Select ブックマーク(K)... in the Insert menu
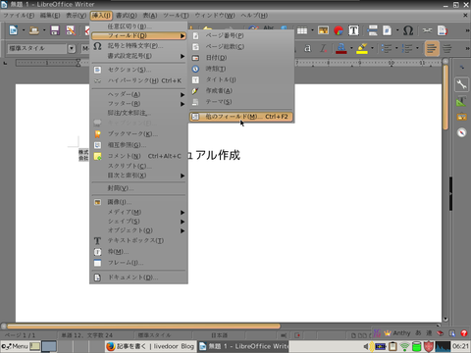 click(138, 133)
